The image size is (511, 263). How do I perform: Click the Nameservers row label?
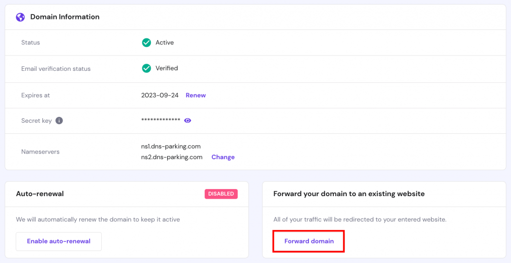click(x=40, y=152)
